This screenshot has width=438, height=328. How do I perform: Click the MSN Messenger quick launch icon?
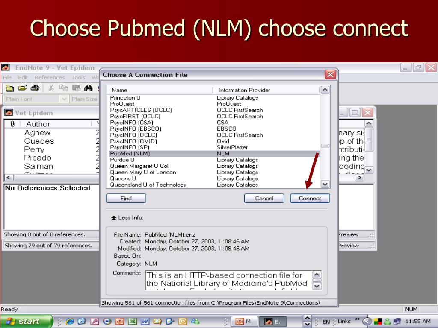[195, 321]
